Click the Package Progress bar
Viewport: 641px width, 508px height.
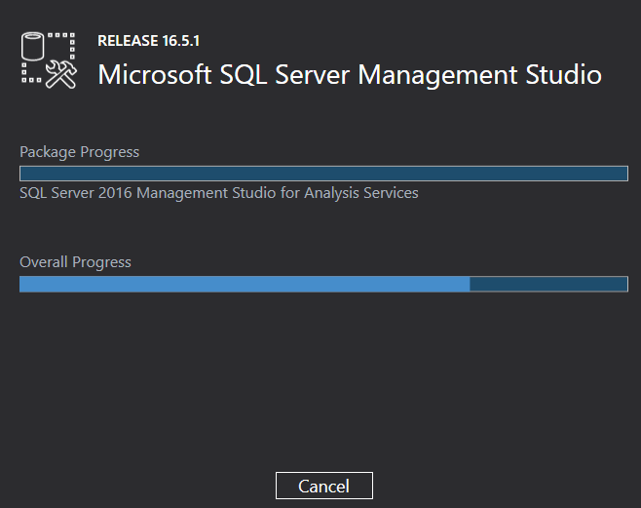click(x=323, y=174)
